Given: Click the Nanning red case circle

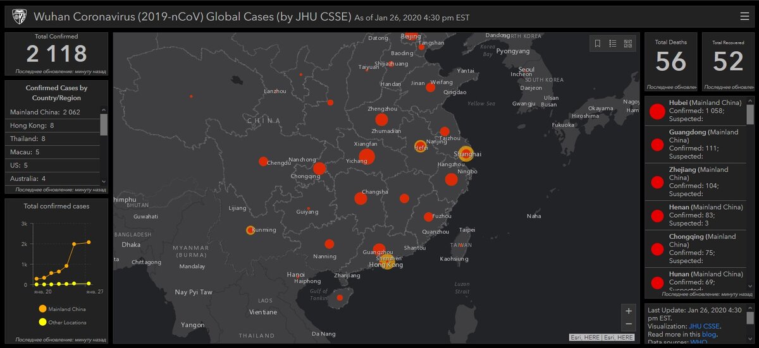Looking at the screenshot, I should point(330,244).
